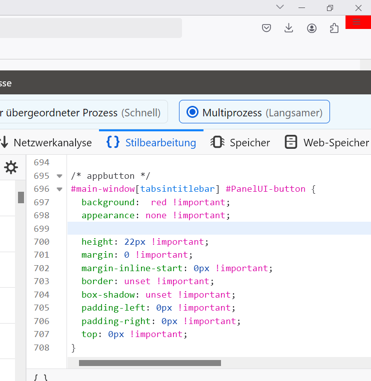Collapse the CSS rule at line 696
The height and width of the screenshot is (381, 371).
59,189
